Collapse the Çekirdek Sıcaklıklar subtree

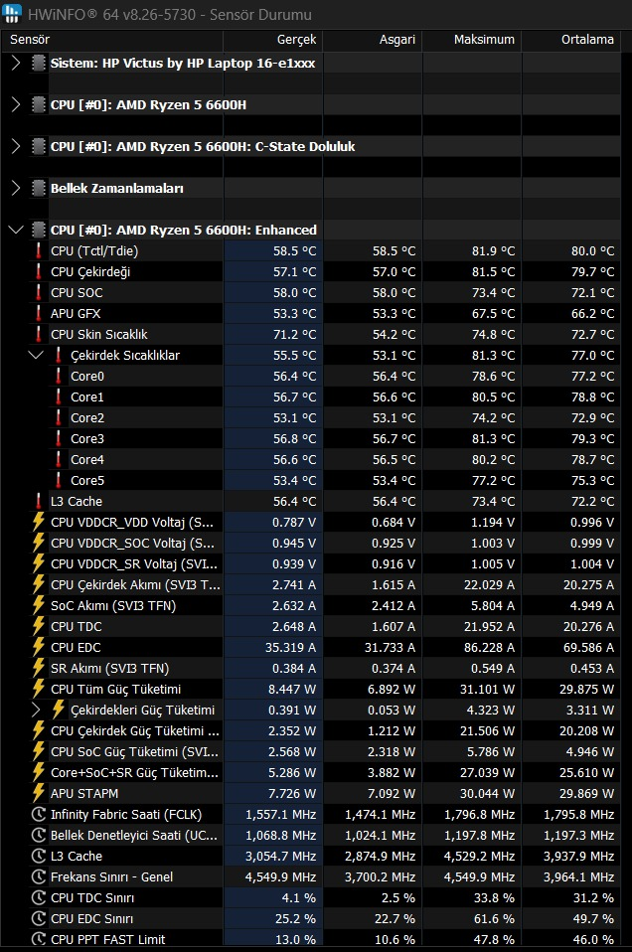[37, 355]
